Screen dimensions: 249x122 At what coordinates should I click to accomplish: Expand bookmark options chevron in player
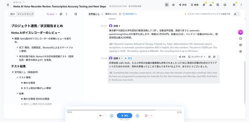(x=152, y=115)
